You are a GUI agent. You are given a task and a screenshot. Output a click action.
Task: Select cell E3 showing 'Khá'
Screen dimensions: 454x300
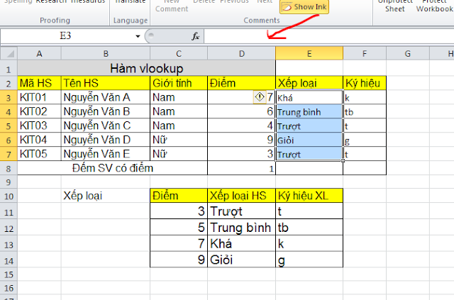click(309, 98)
